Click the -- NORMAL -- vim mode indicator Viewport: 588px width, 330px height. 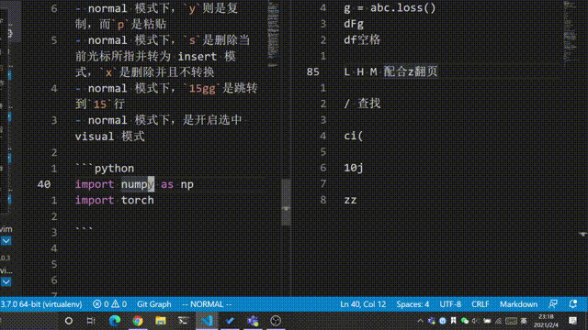tap(207, 304)
